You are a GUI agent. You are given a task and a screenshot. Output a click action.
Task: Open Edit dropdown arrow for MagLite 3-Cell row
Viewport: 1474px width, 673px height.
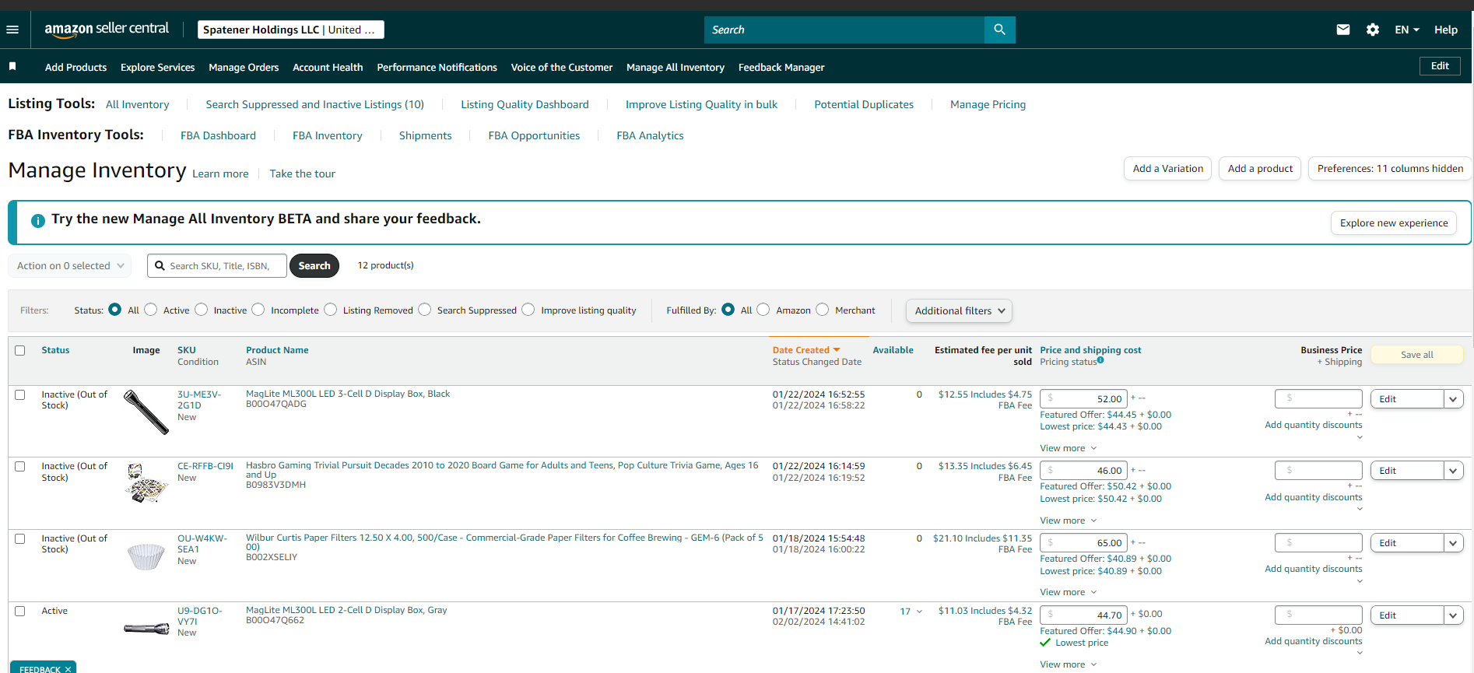pos(1453,399)
